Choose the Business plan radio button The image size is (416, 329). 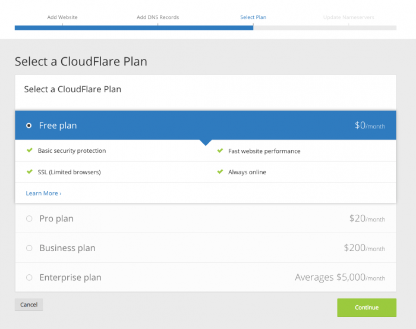[29, 248]
